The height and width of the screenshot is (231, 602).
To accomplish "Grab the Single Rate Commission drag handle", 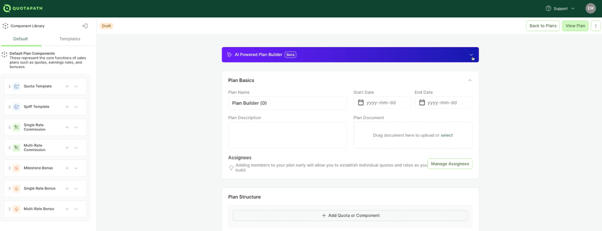I will click(10, 127).
